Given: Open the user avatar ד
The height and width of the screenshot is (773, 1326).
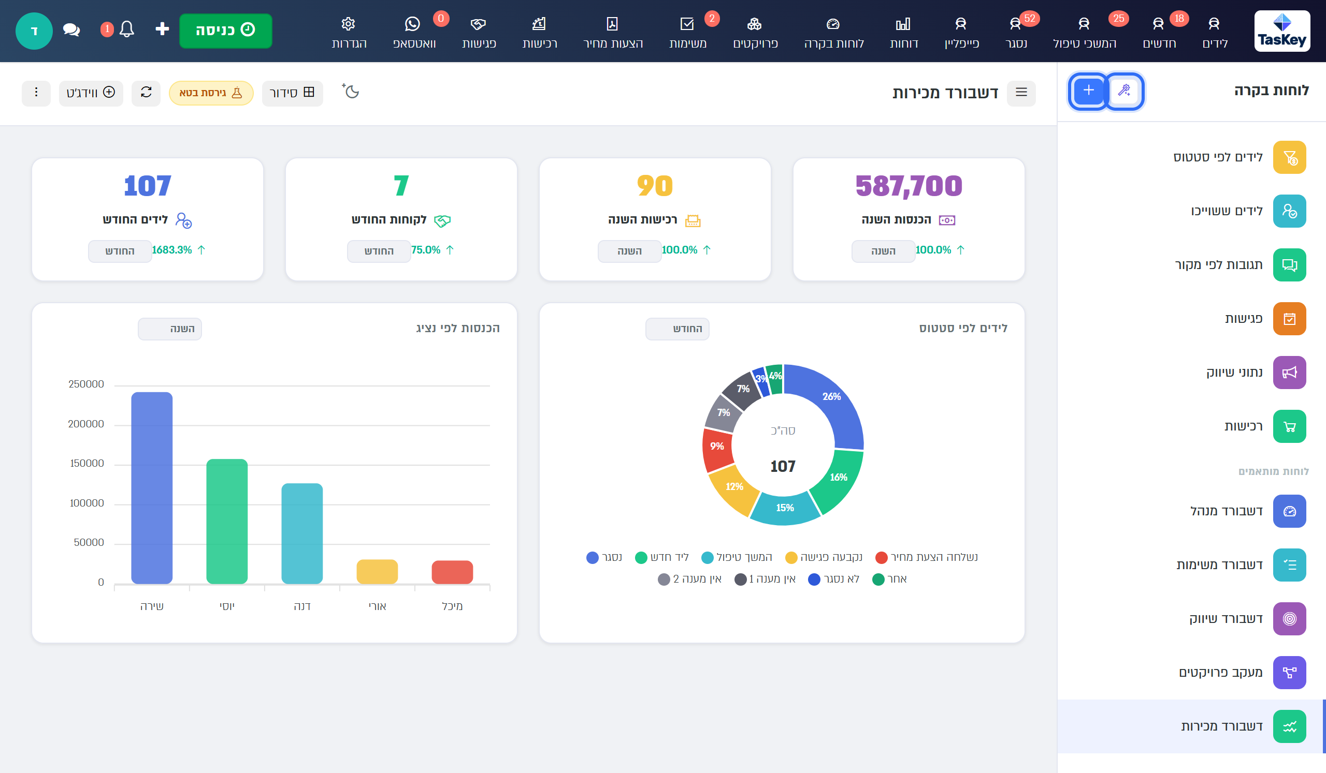Looking at the screenshot, I should (x=34, y=31).
